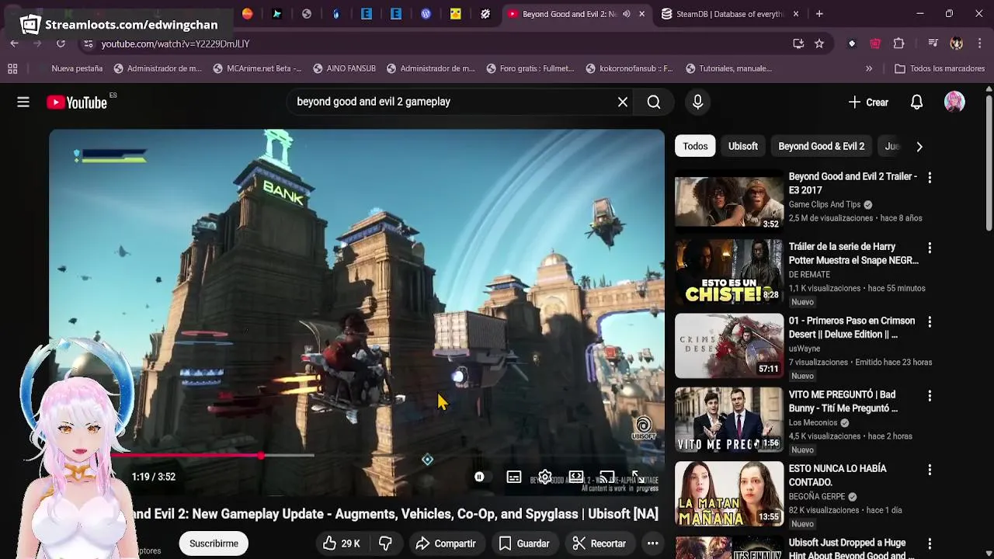The height and width of the screenshot is (559, 994).
Task: Reload the page in the browser
Action: click(61, 43)
